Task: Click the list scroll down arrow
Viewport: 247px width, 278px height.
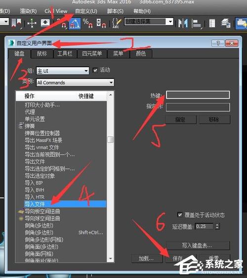Action: pyautogui.click(x=111, y=259)
